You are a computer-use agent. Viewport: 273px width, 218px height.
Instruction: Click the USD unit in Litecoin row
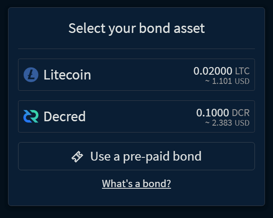(242, 81)
